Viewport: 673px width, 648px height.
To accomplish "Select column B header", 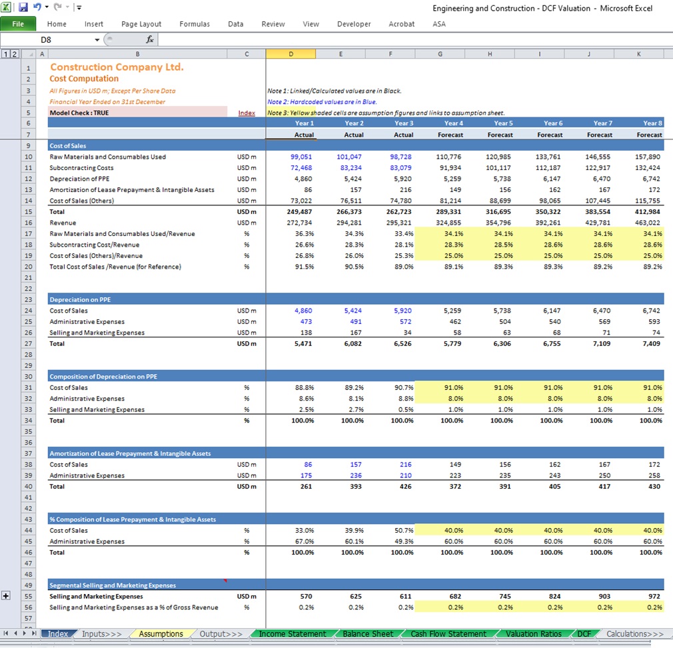I will (137, 54).
